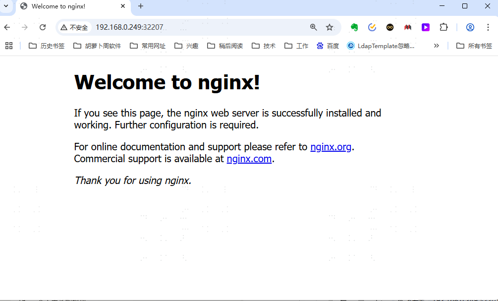Open the Chrome three-dot menu

pyautogui.click(x=488, y=27)
